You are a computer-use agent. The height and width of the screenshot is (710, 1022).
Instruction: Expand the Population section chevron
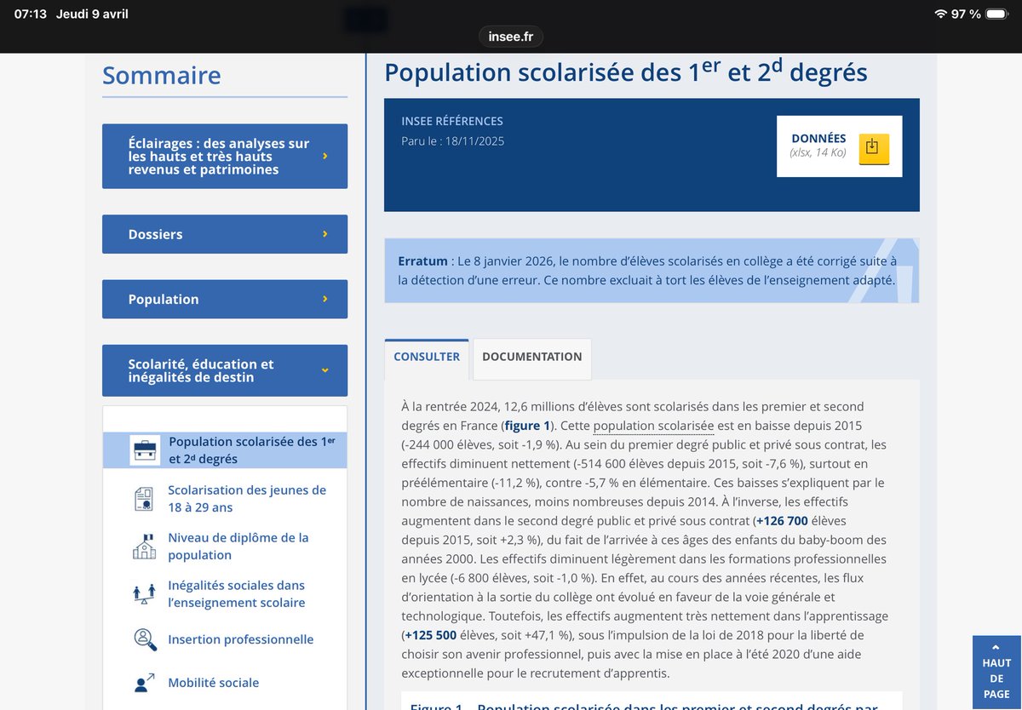point(325,299)
